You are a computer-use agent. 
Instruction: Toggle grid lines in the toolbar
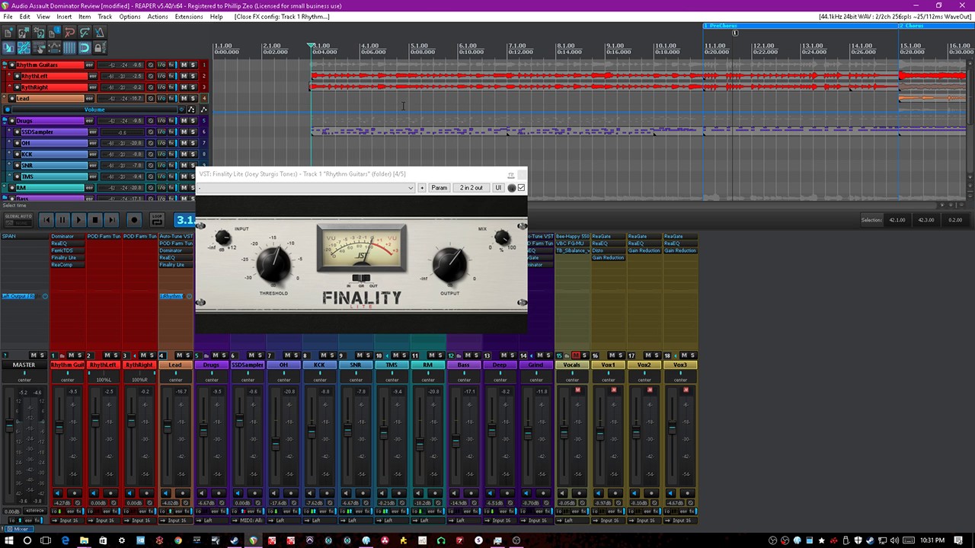[69, 48]
